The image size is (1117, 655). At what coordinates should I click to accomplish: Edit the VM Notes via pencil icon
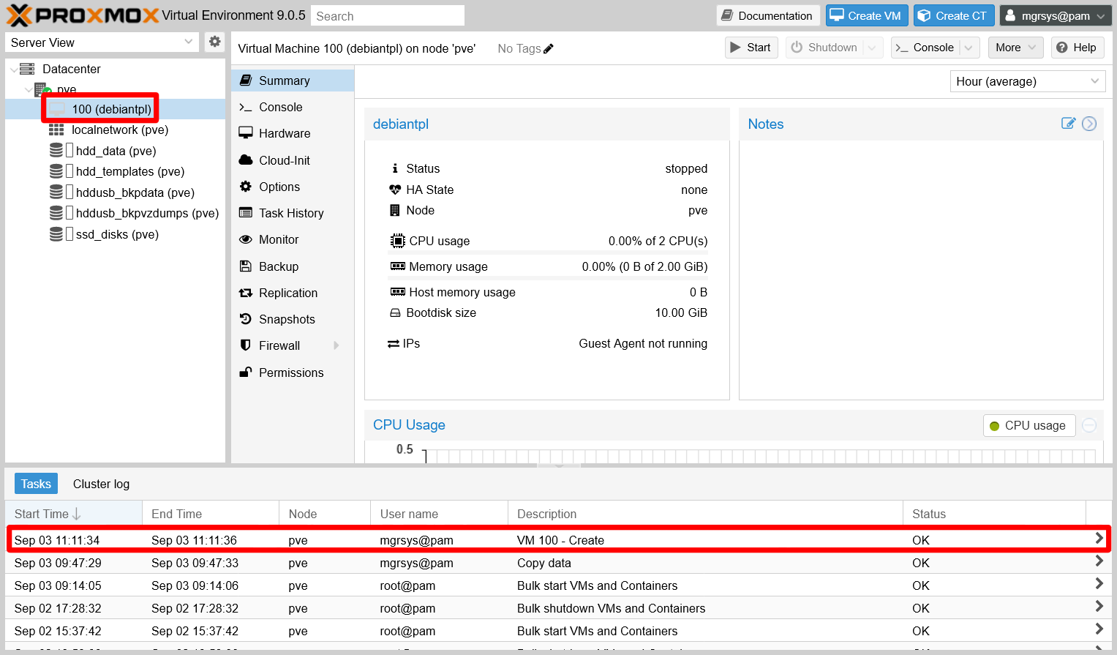click(x=1069, y=123)
